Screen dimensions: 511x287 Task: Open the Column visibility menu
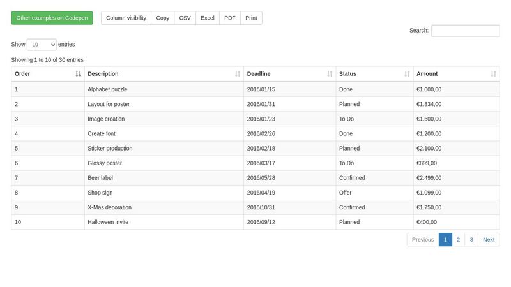point(126,18)
